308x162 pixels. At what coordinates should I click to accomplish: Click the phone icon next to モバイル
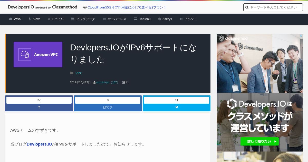(49, 19)
